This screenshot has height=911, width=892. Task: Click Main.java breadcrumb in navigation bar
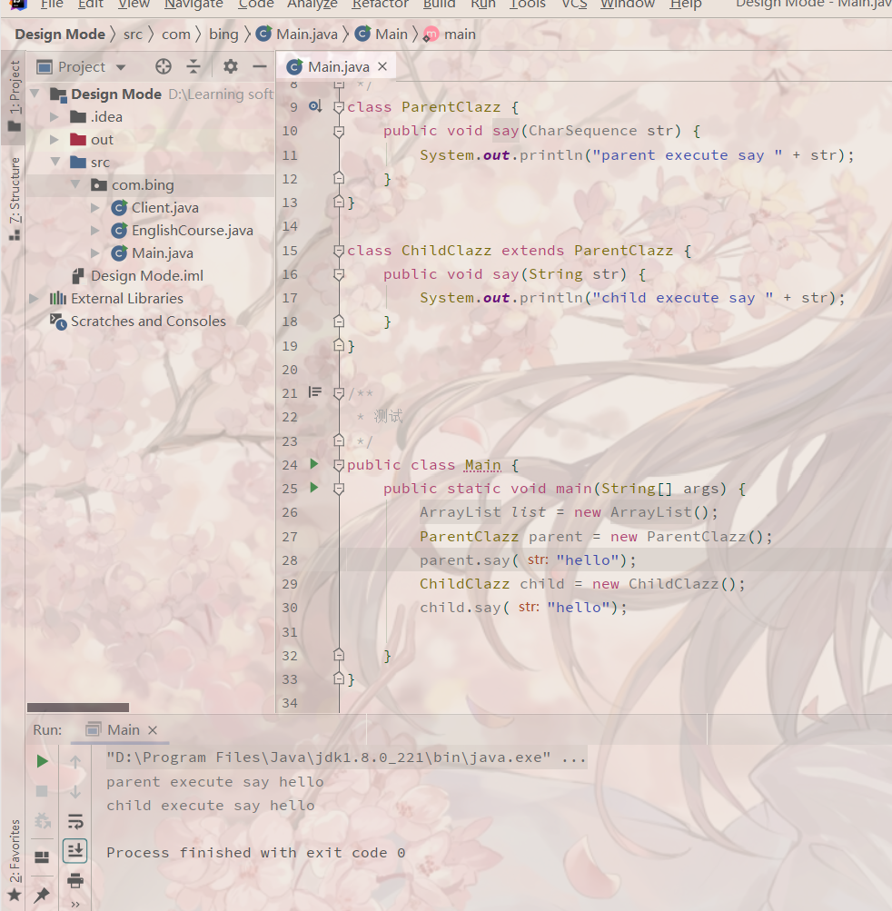[x=297, y=35]
